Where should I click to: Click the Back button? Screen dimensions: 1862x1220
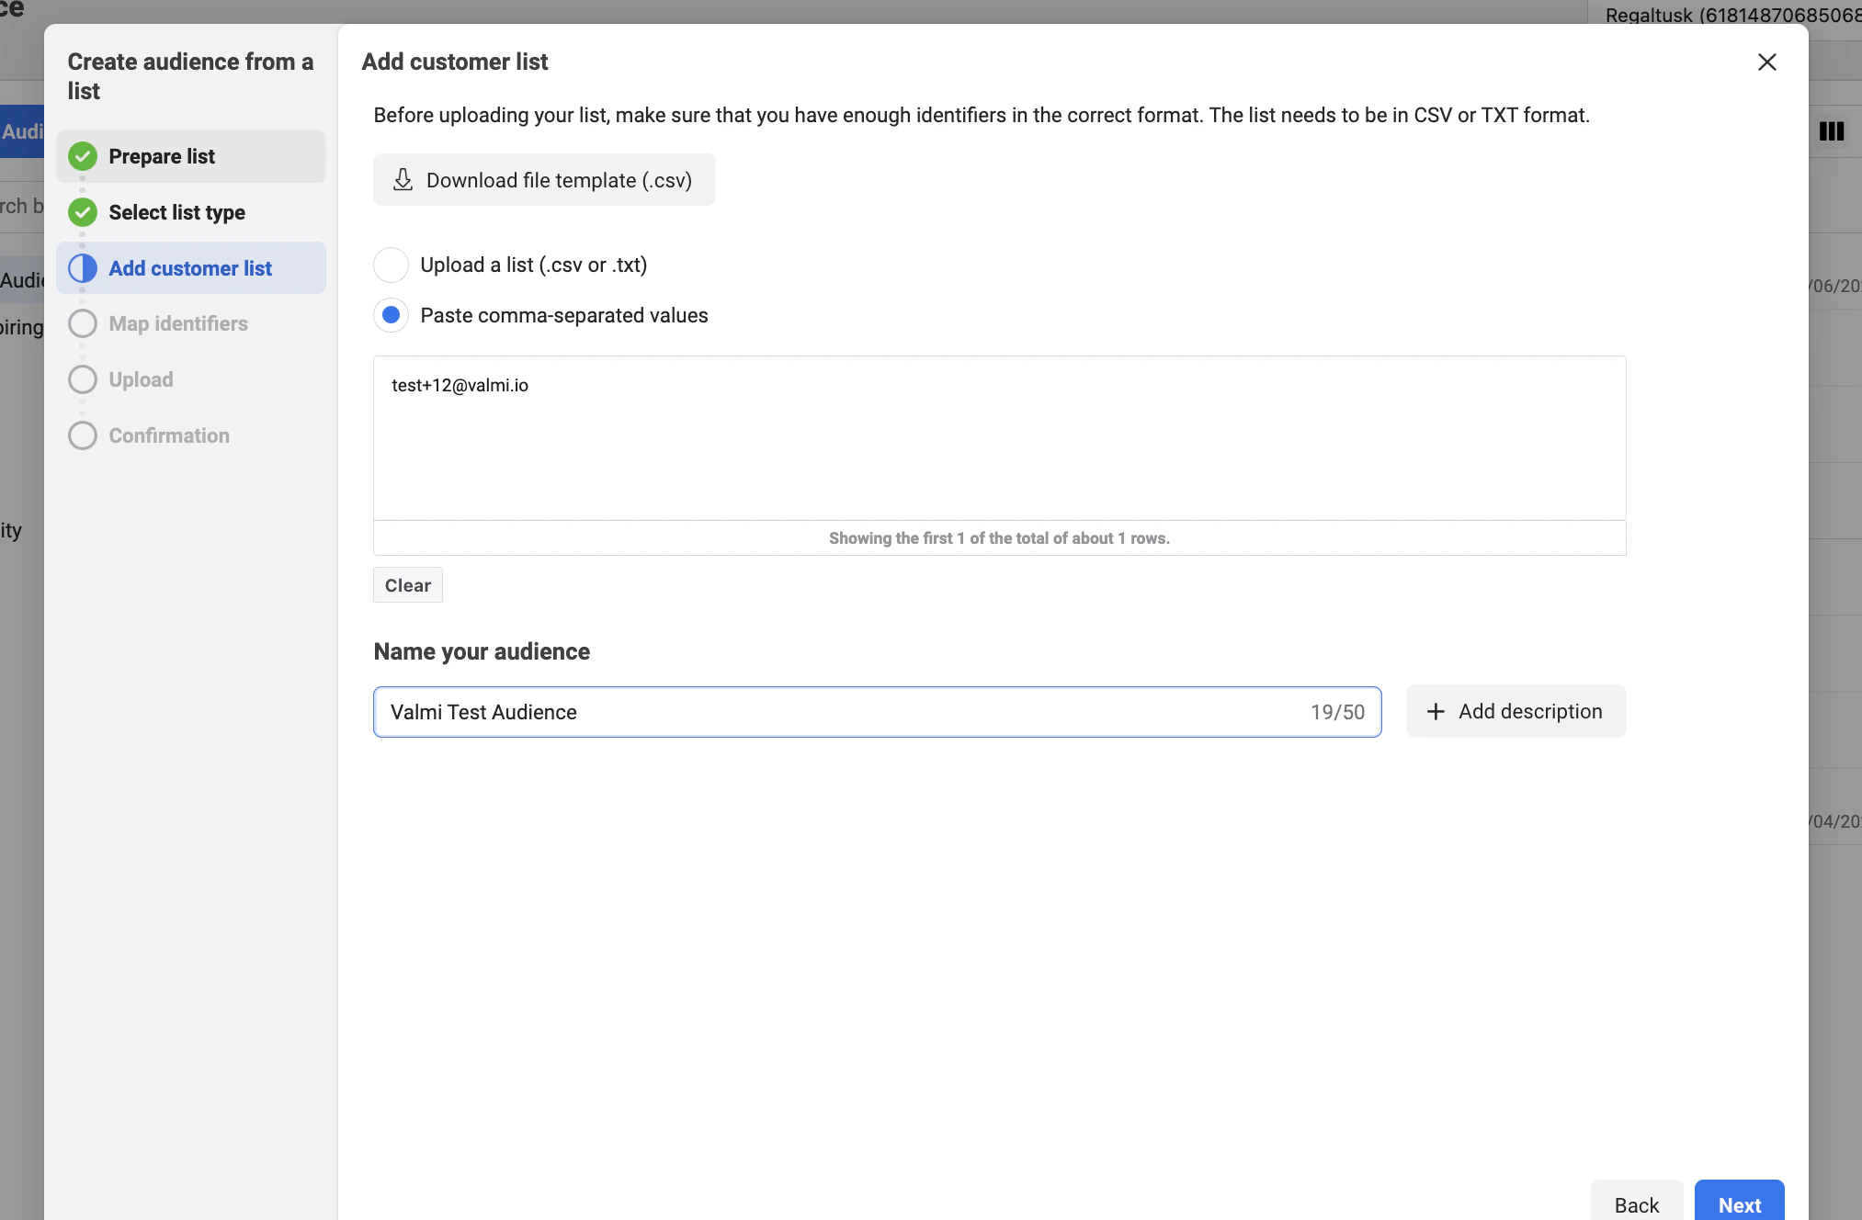[1636, 1203]
